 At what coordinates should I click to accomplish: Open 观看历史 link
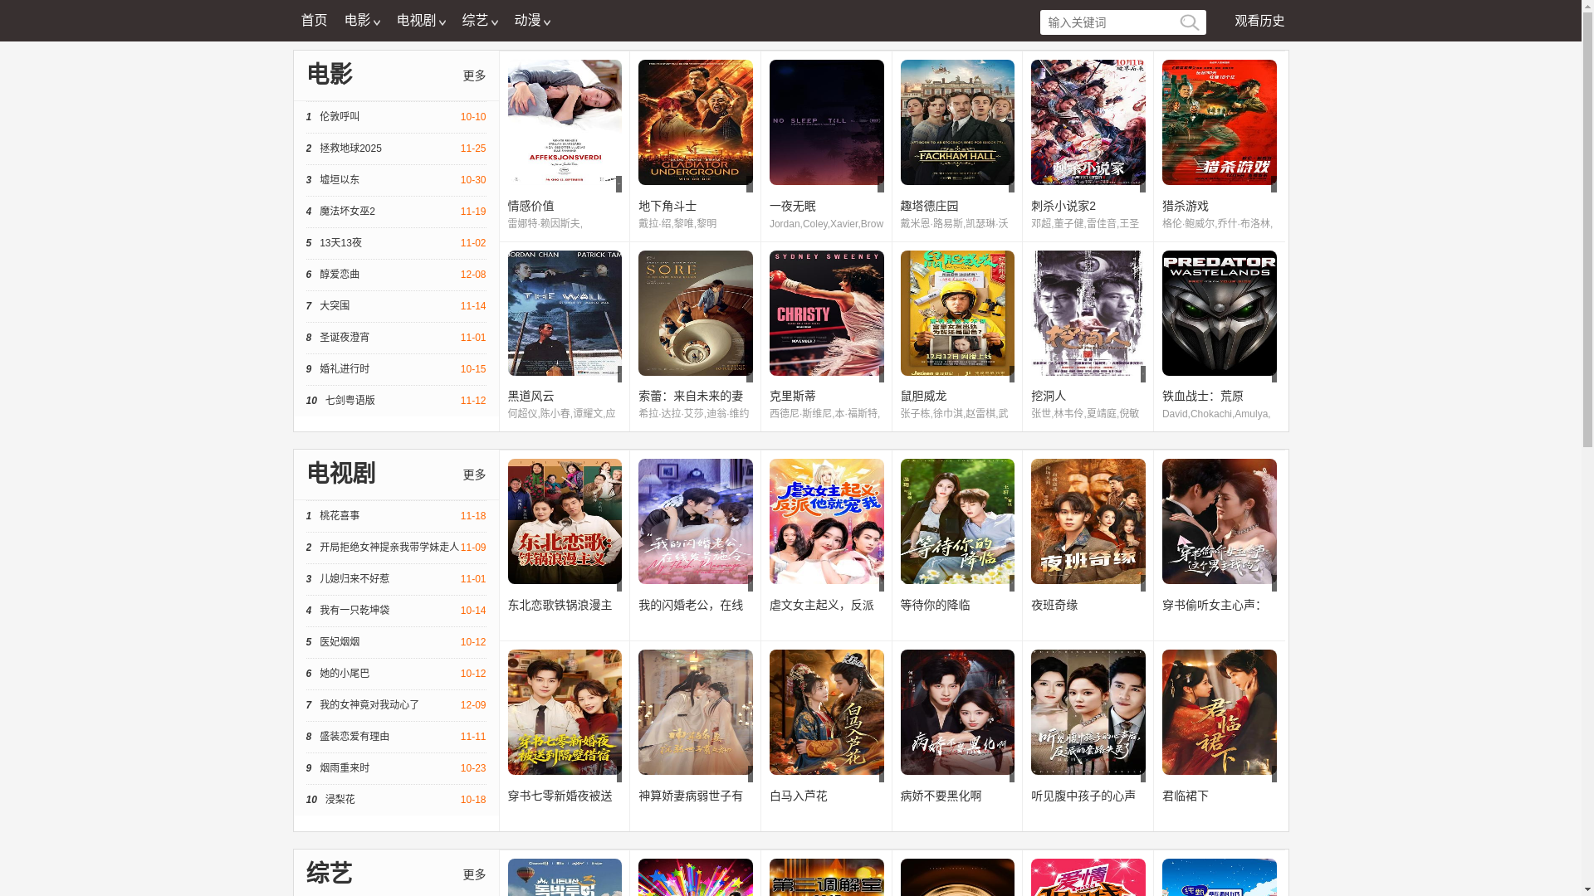click(1259, 21)
